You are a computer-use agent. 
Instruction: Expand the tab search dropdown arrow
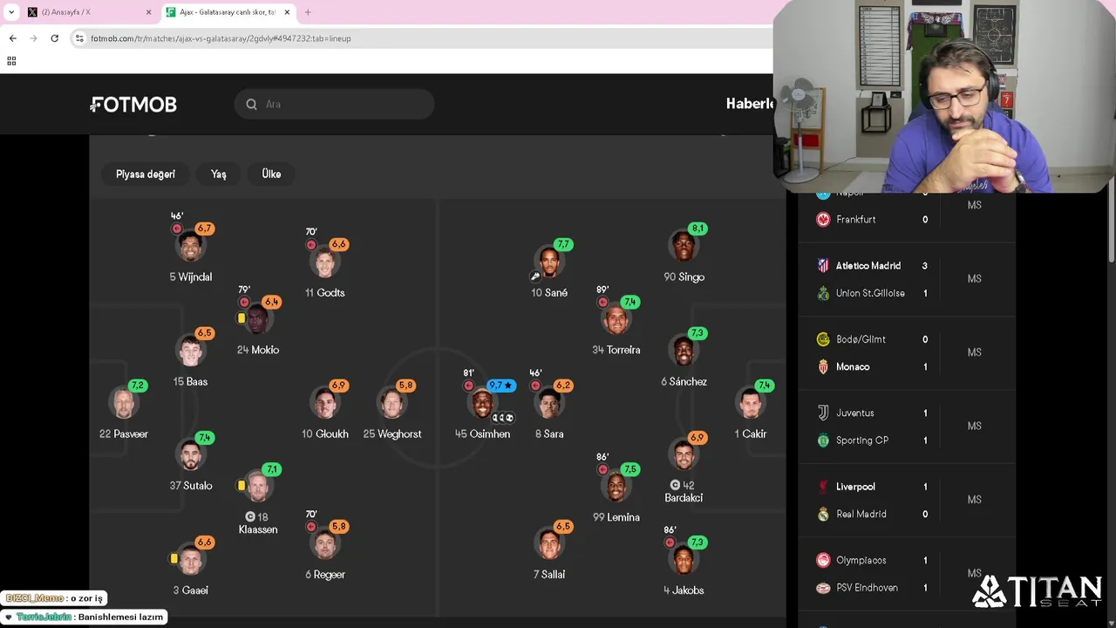(11, 12)
